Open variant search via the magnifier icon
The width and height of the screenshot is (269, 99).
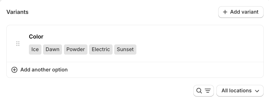[x=199, y=91]
